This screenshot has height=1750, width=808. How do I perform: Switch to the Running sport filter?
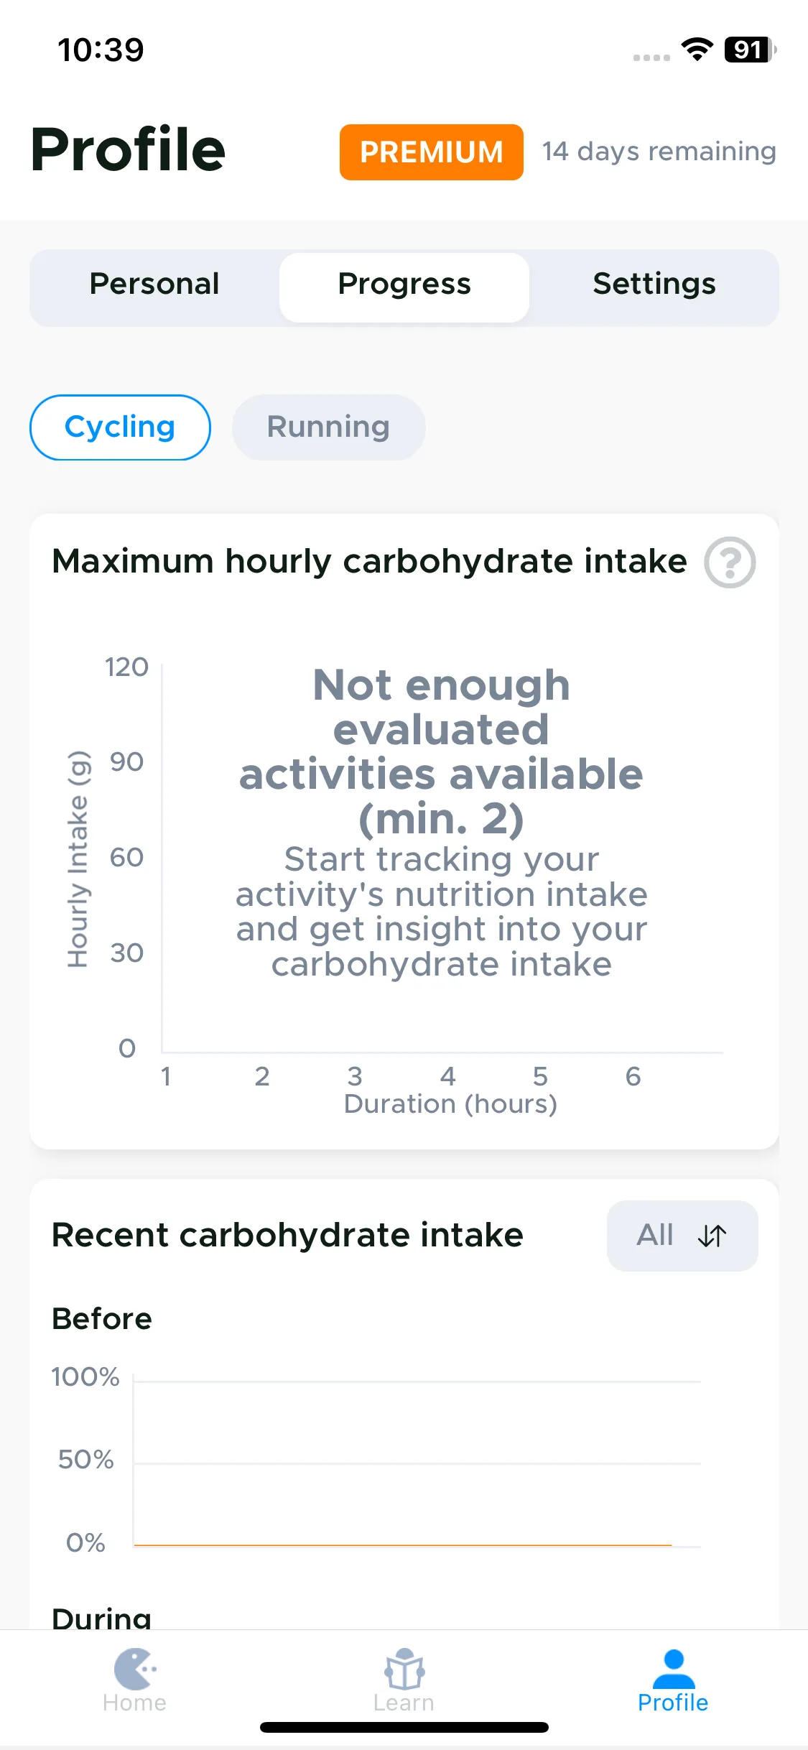pos(328,427)
